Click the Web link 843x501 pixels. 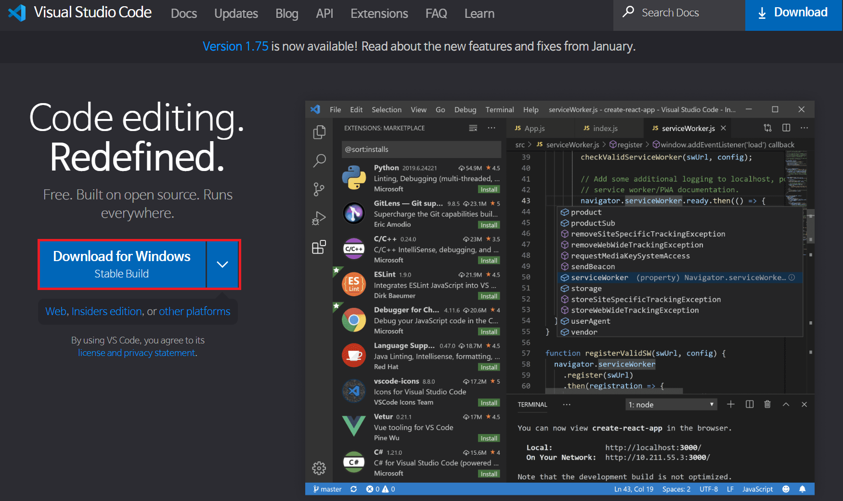(x=56, y=311)
